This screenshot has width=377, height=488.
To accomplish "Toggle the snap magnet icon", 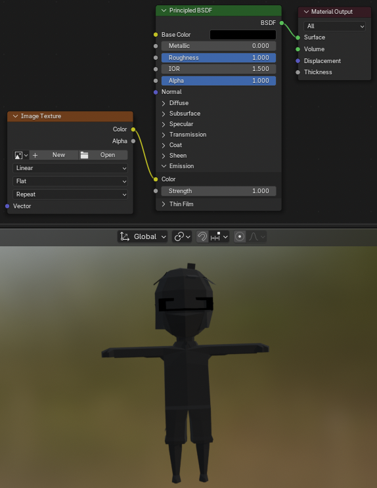I will [202, 236].
